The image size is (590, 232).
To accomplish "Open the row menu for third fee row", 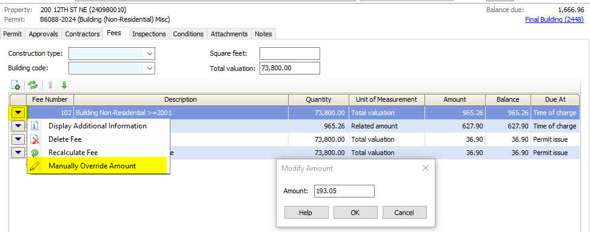I will tap(18, 139).
